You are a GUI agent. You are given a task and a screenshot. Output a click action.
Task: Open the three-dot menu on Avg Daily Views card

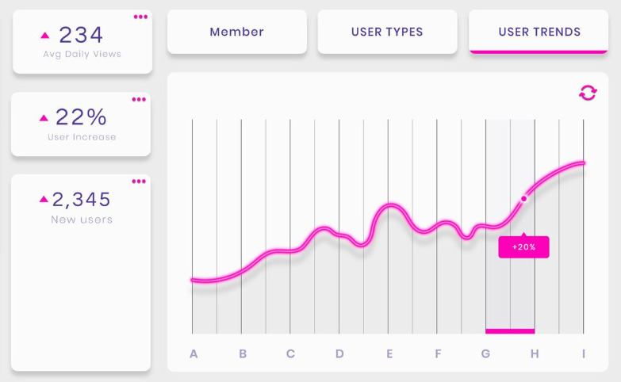tap(140, 17)
